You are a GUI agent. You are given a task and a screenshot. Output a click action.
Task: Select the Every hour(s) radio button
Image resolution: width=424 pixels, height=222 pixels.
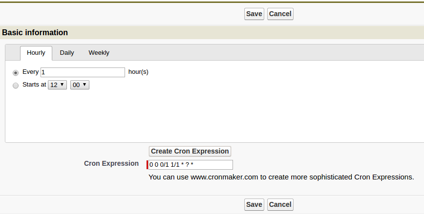click(x=16, y=72)
